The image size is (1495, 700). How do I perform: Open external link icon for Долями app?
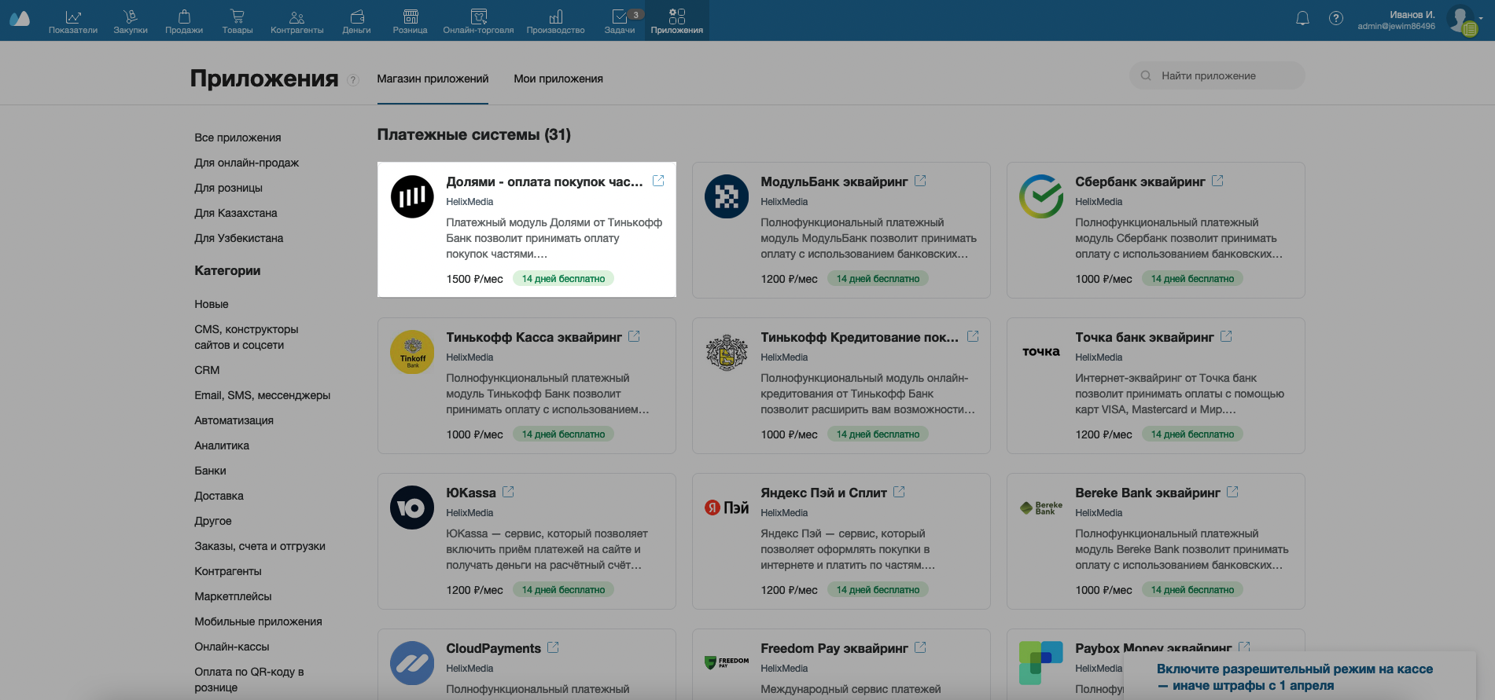[658, 181]
